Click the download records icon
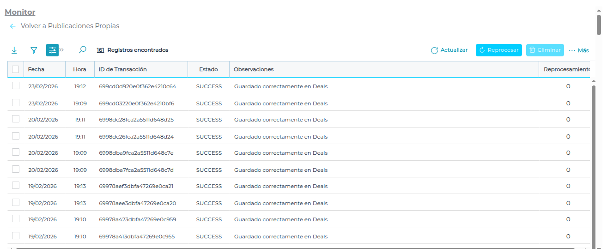Image resolution: width=607 pixels, height=249 pixels. [x=14, y=50]
